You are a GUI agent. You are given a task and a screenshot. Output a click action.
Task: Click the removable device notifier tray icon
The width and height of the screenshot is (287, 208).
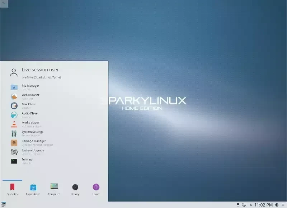click(x=238, y=205)
